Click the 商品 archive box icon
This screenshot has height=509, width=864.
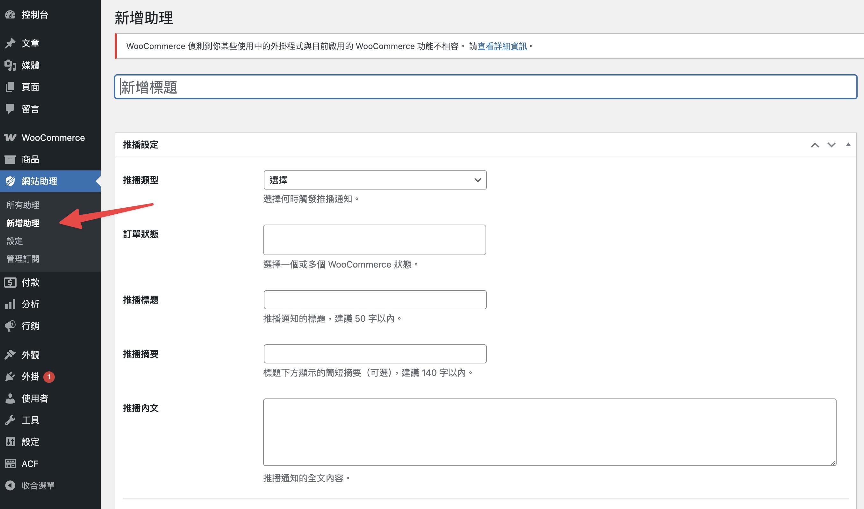click(x=10, y=159)
